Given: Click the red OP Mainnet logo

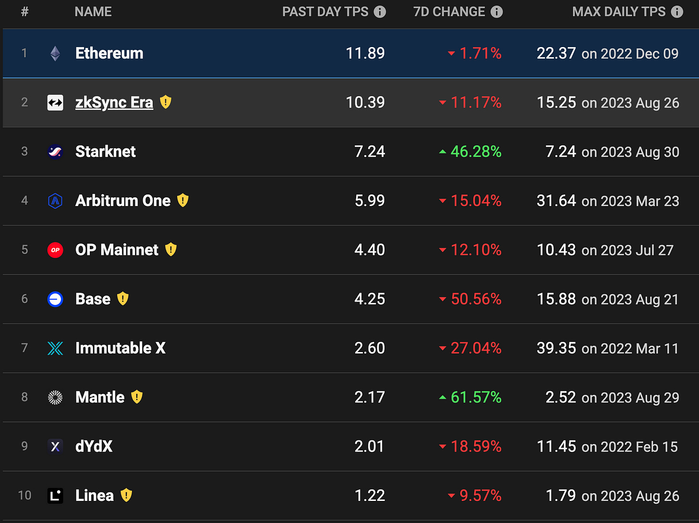Looking at the screenshot, I should coord(55,250).
